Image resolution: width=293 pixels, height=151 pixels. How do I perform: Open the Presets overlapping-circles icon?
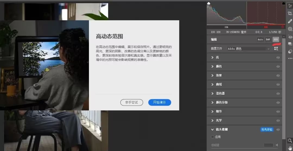(x=290, y=51)
